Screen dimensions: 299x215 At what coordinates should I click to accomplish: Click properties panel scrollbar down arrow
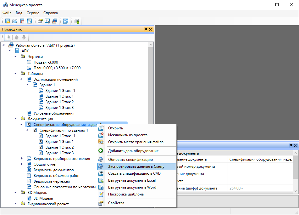point(296,191)
